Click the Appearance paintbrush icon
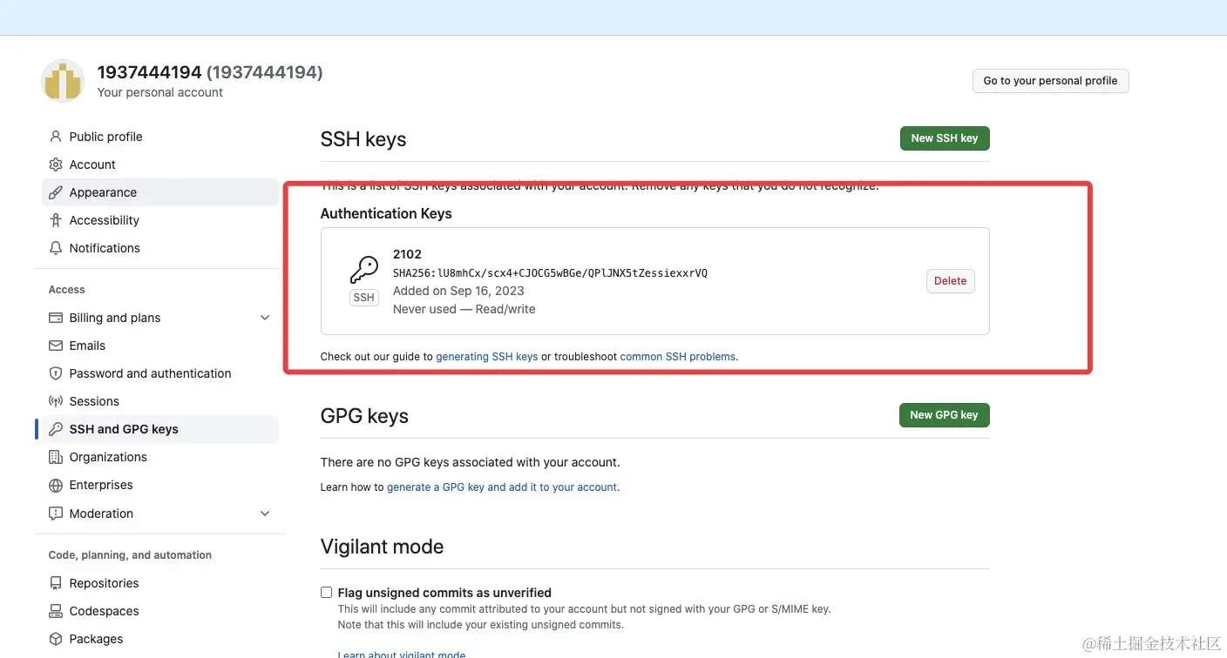This screenshot has height=658, width=1227. 56,192
